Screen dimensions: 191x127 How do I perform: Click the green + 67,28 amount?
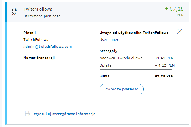(174, 9)
